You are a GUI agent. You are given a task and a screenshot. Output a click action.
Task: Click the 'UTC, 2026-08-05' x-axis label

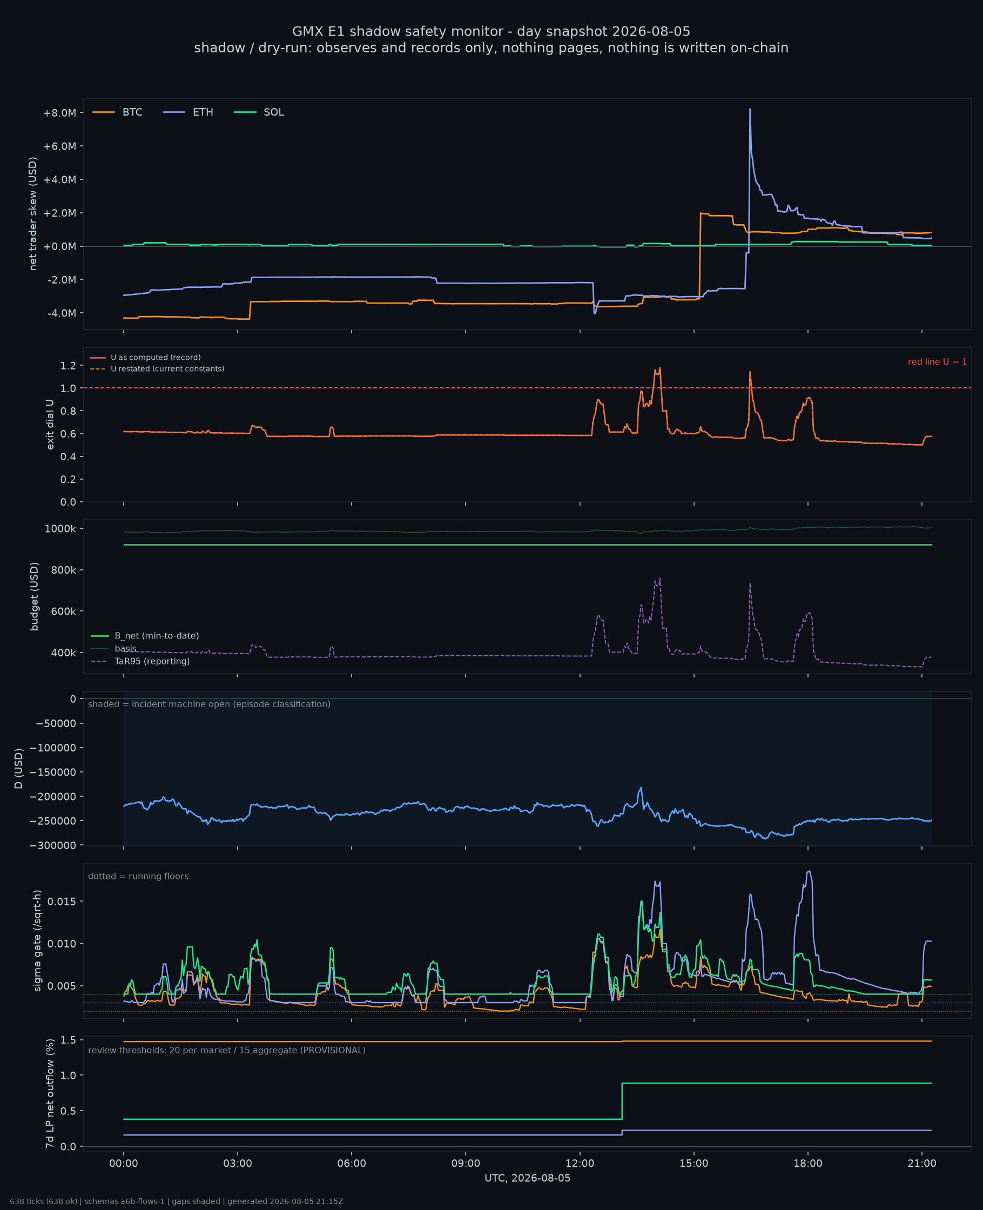click(527, 1178)
